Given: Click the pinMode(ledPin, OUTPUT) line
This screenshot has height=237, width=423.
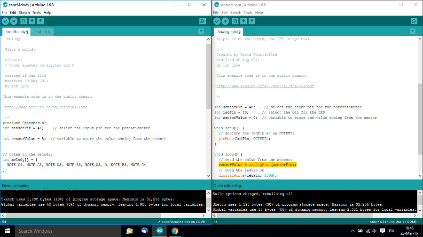Looking at the screenshot, I should 244,139.
